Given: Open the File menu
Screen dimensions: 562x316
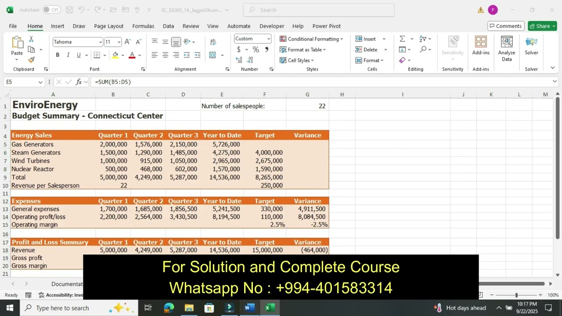Looking at the screenshot, I should pyautogui.click(x=13, y=26).
